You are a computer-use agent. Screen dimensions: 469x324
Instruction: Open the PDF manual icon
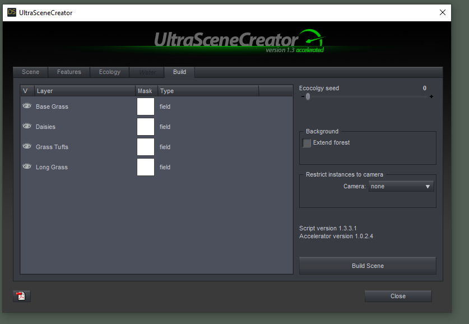pos(21,296)
